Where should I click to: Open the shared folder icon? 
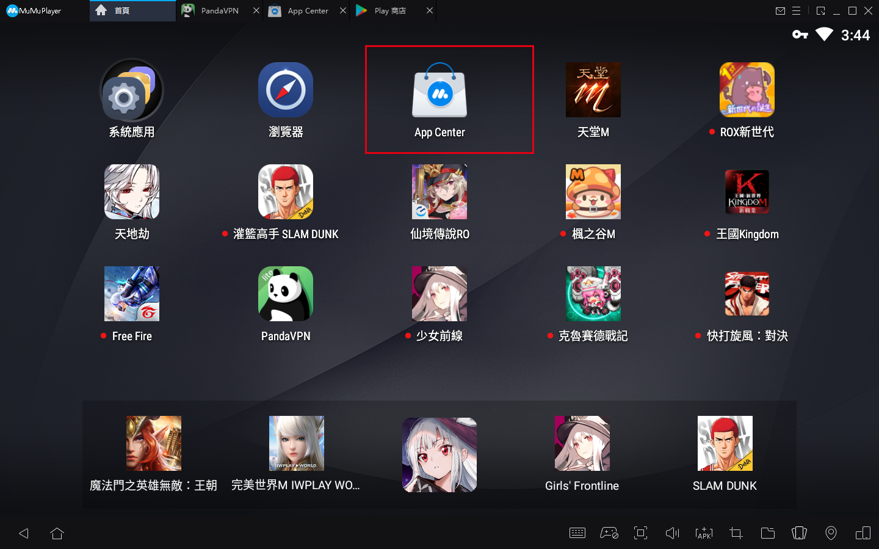point(768,533)
